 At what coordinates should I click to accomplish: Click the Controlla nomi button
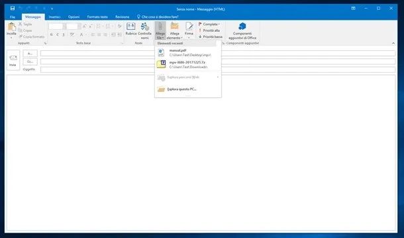click(144, 30)
